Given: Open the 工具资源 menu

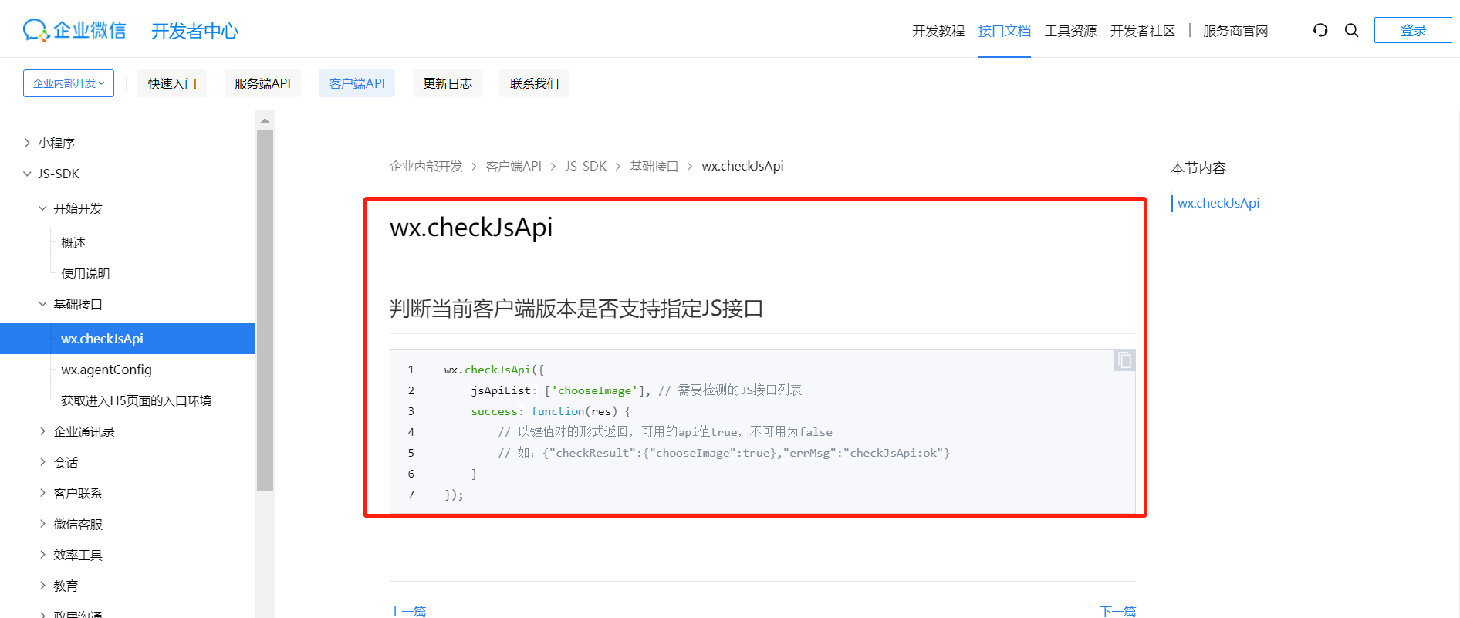Looking at the screenshot, I should 1070,31.
